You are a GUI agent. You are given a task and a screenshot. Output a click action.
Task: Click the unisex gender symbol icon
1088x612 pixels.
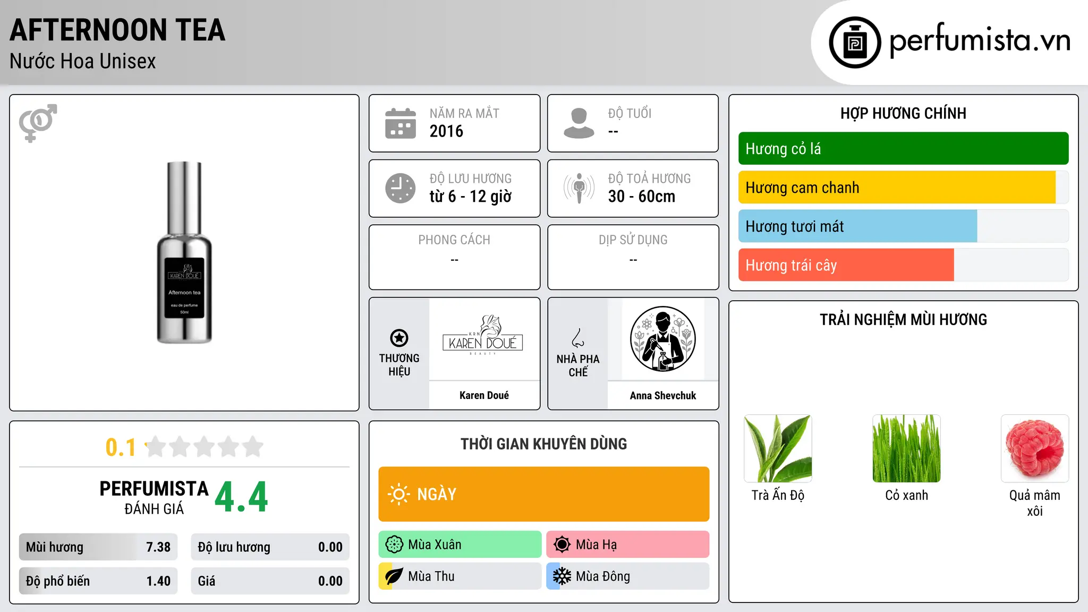[x=38, y=123]
